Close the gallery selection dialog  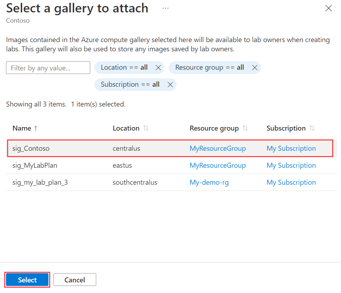[x=328, y=8]
